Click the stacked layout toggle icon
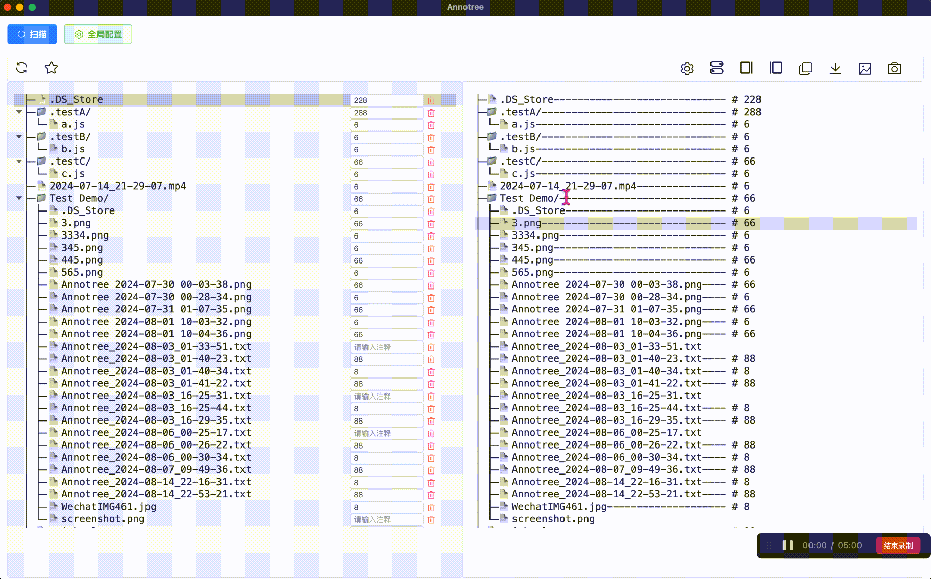This screenshot has width=931, height=579. (x=717, y=68)
